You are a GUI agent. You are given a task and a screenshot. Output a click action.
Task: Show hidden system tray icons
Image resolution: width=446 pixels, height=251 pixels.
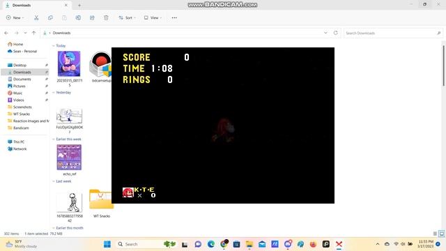(378, 244)
